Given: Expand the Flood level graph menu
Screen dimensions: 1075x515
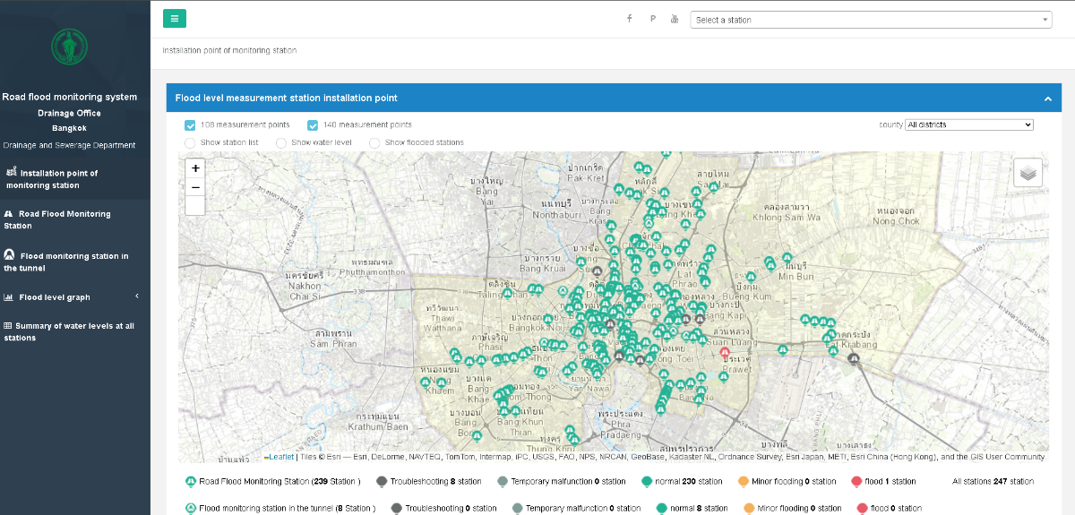Looking at the screenshot, I should [x=54, y=297].
